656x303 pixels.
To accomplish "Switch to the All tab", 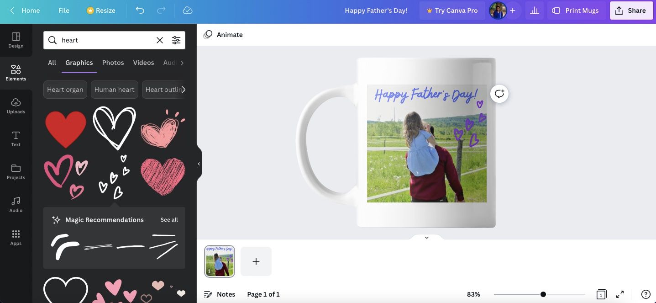I will point(52,63).
